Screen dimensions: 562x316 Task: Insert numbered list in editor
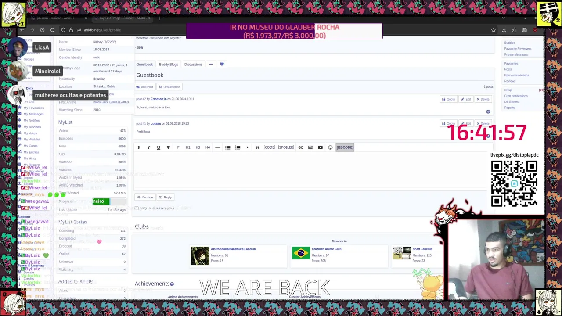click(238, 147)
